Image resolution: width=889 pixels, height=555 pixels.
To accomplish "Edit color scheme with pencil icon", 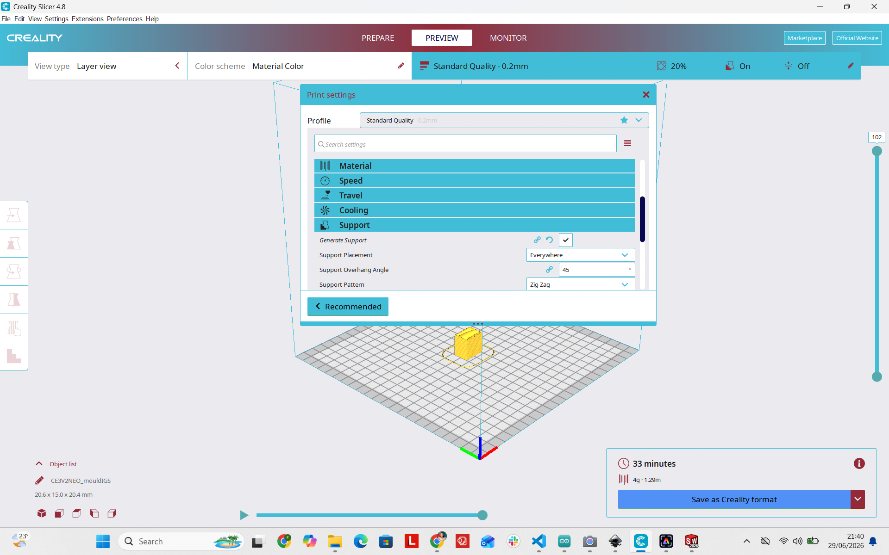I will (x=401, y=66).
